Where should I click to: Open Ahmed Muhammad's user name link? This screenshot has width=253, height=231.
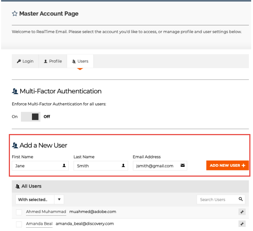click(x=46, y=212)
